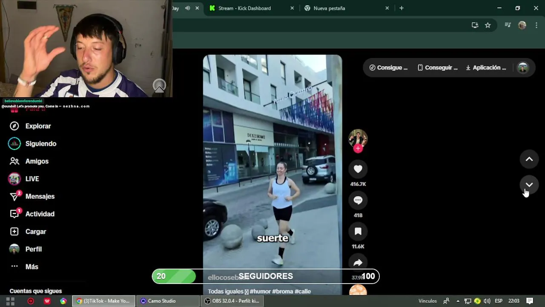Open the Siguiendo feed
This screenshot has height=307, width=545.
click(32, 144)
